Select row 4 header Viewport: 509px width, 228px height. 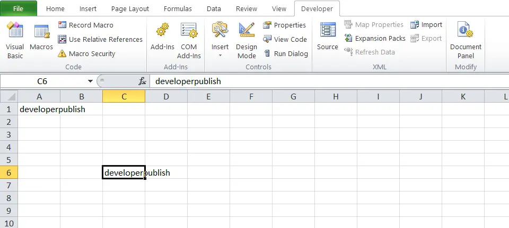[x=9, y=147]
